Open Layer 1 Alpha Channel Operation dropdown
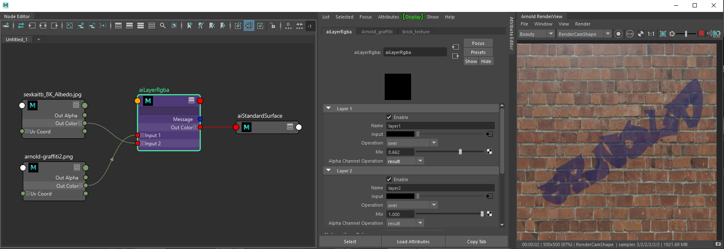Viewport: 724px width, 249px height. (405, 161)
